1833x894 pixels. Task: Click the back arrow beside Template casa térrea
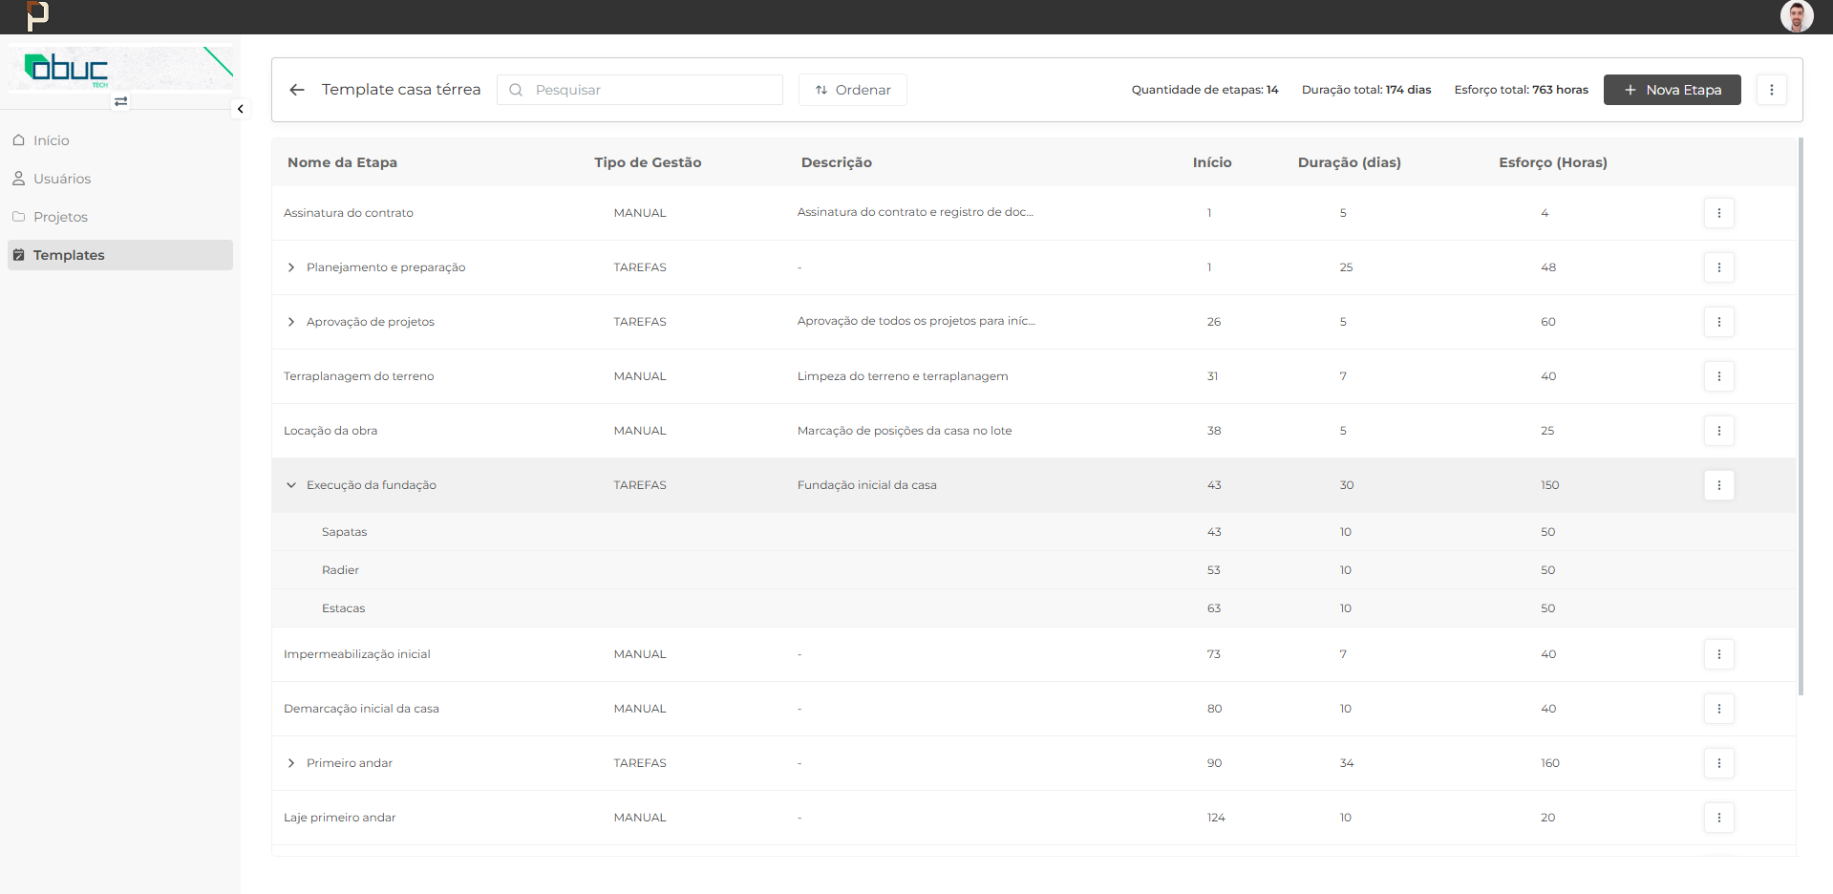coord(297,90)
